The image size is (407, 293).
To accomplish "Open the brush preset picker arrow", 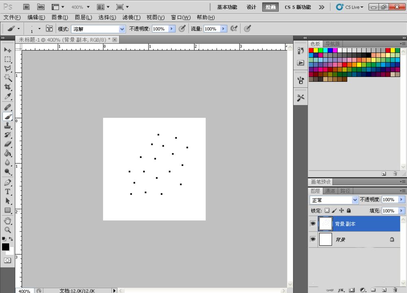I will coord(39,28).
